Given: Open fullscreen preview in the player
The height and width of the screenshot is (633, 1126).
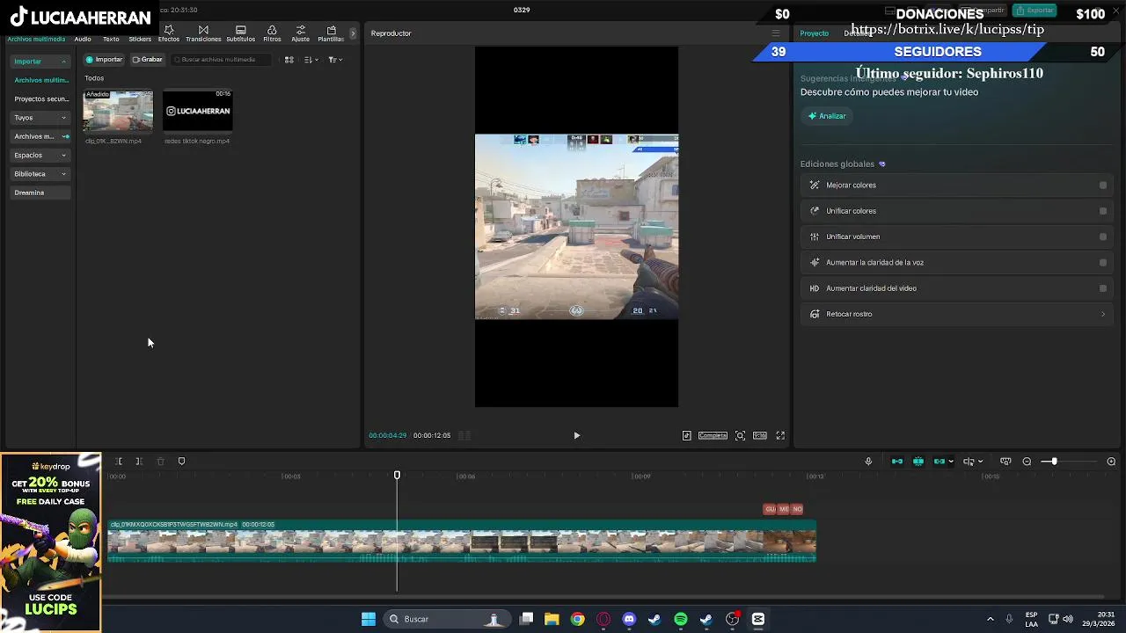Looking at the screenshot, I should [x=780, y=435].
